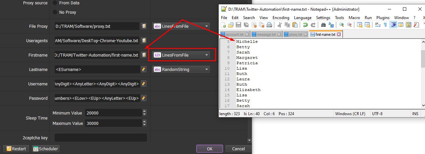
Task: Switch to the account.txt tab
Action: (x=235, y=34)
